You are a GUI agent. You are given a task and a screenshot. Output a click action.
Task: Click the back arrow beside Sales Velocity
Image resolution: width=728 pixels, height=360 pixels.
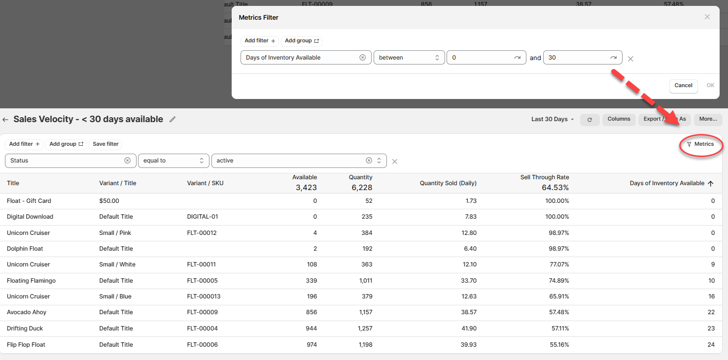click(5, 120)
